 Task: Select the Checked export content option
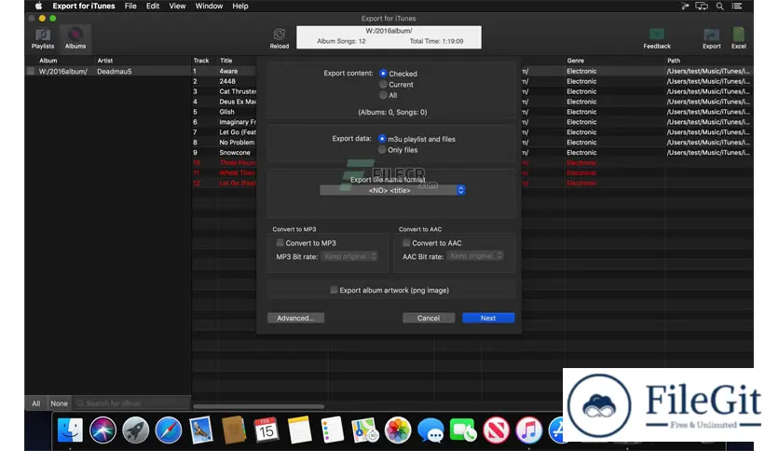pyautogui.click(x=383, y=74)
